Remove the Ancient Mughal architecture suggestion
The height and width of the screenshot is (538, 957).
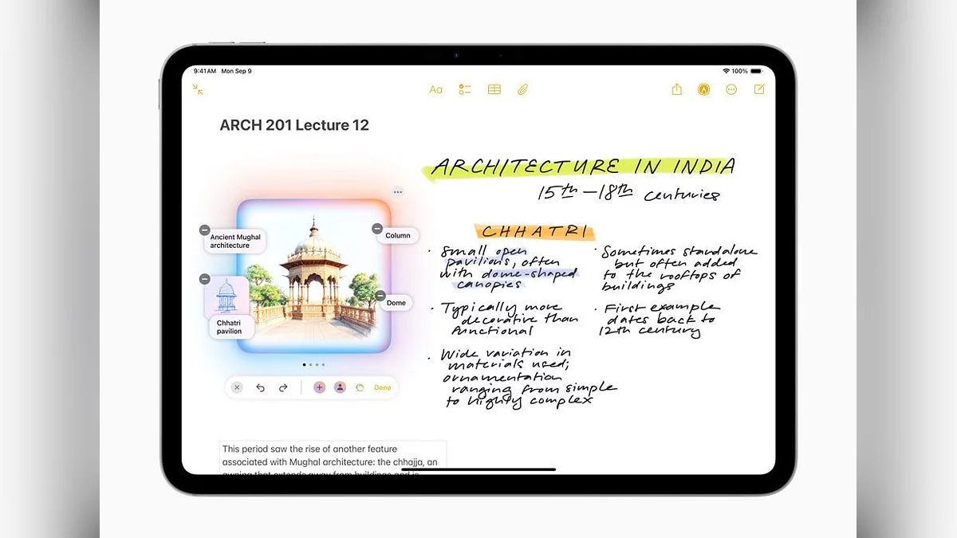pos(205,230)
